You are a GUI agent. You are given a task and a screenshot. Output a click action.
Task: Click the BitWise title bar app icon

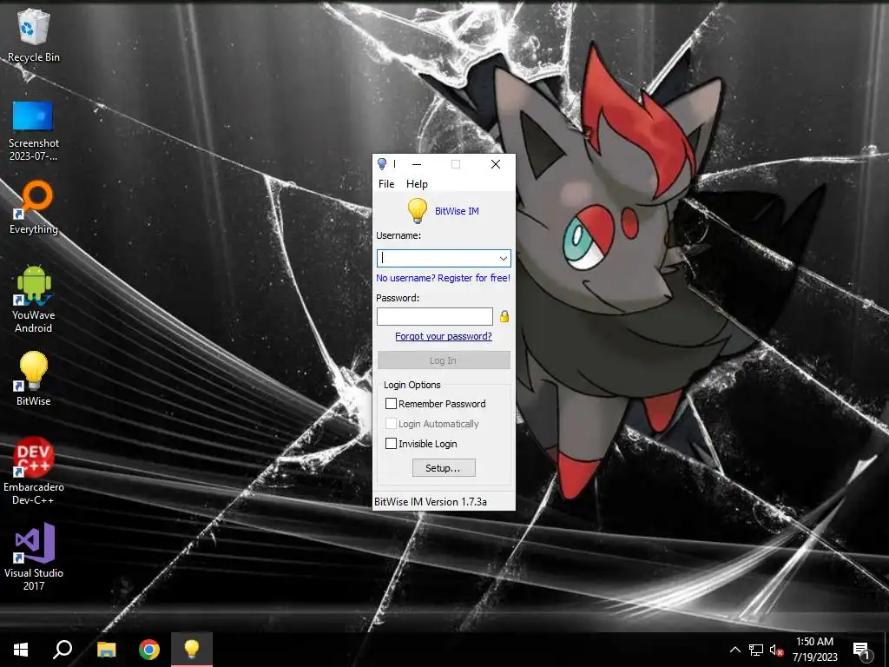382,164
